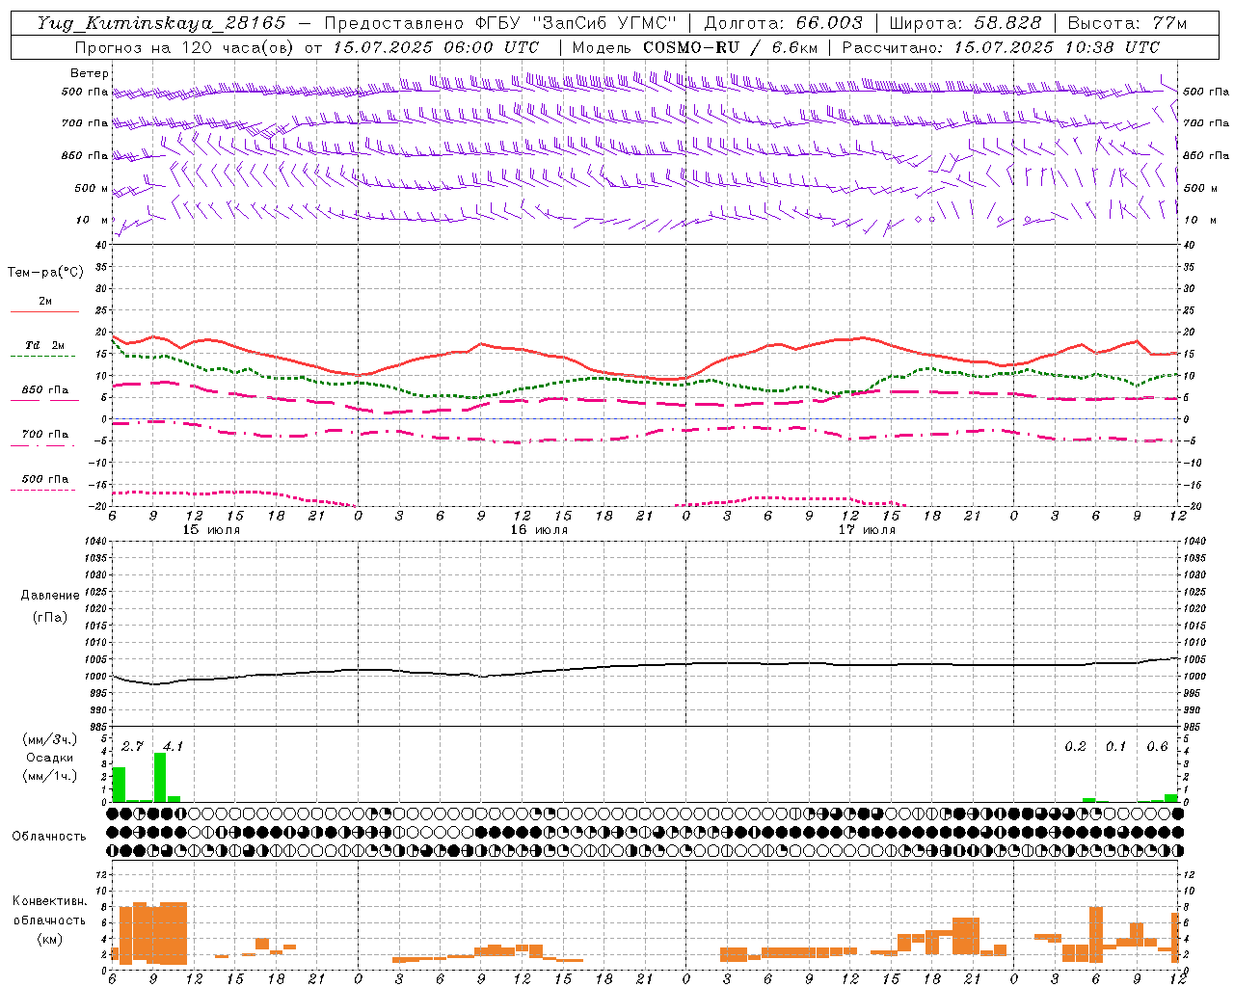Click the Долгота: 66.003 value

tap(783, 23)
